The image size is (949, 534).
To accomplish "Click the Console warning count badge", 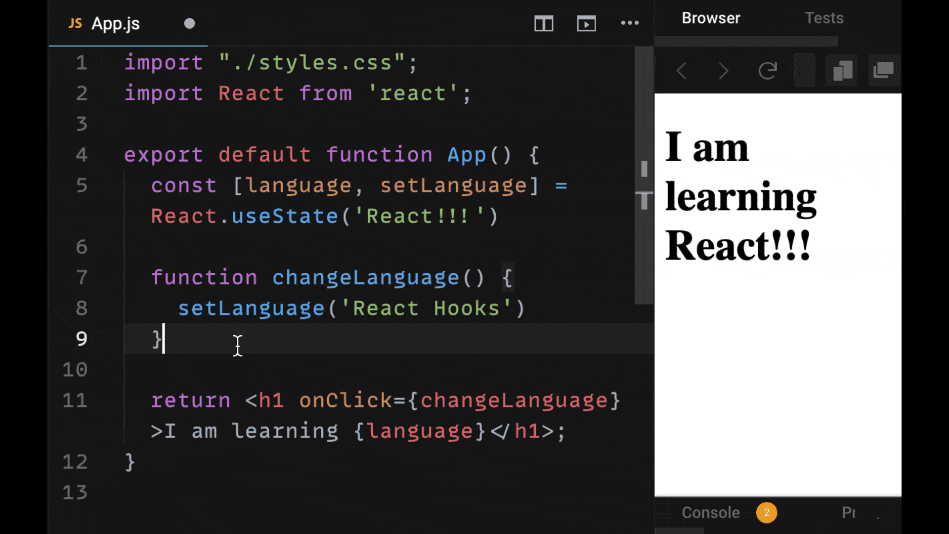I will pos(766,513).
